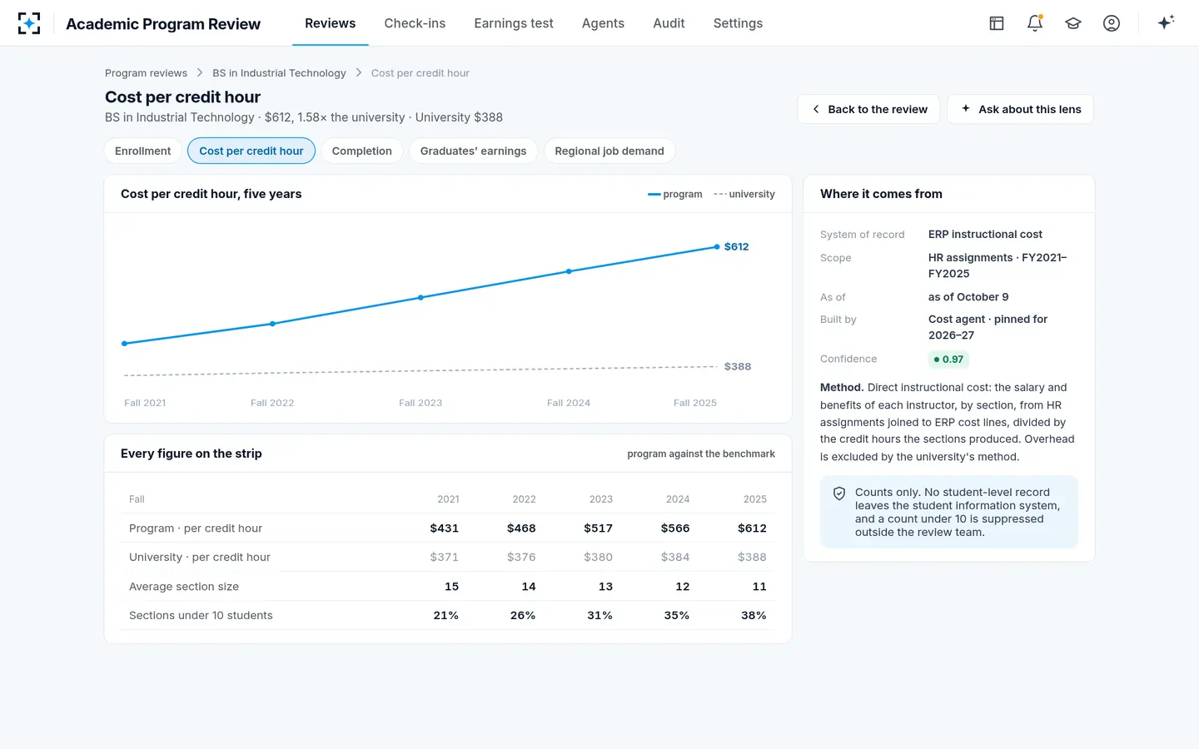Open the Settings tab
The image size is (1199, 749).
pos(738,23)
